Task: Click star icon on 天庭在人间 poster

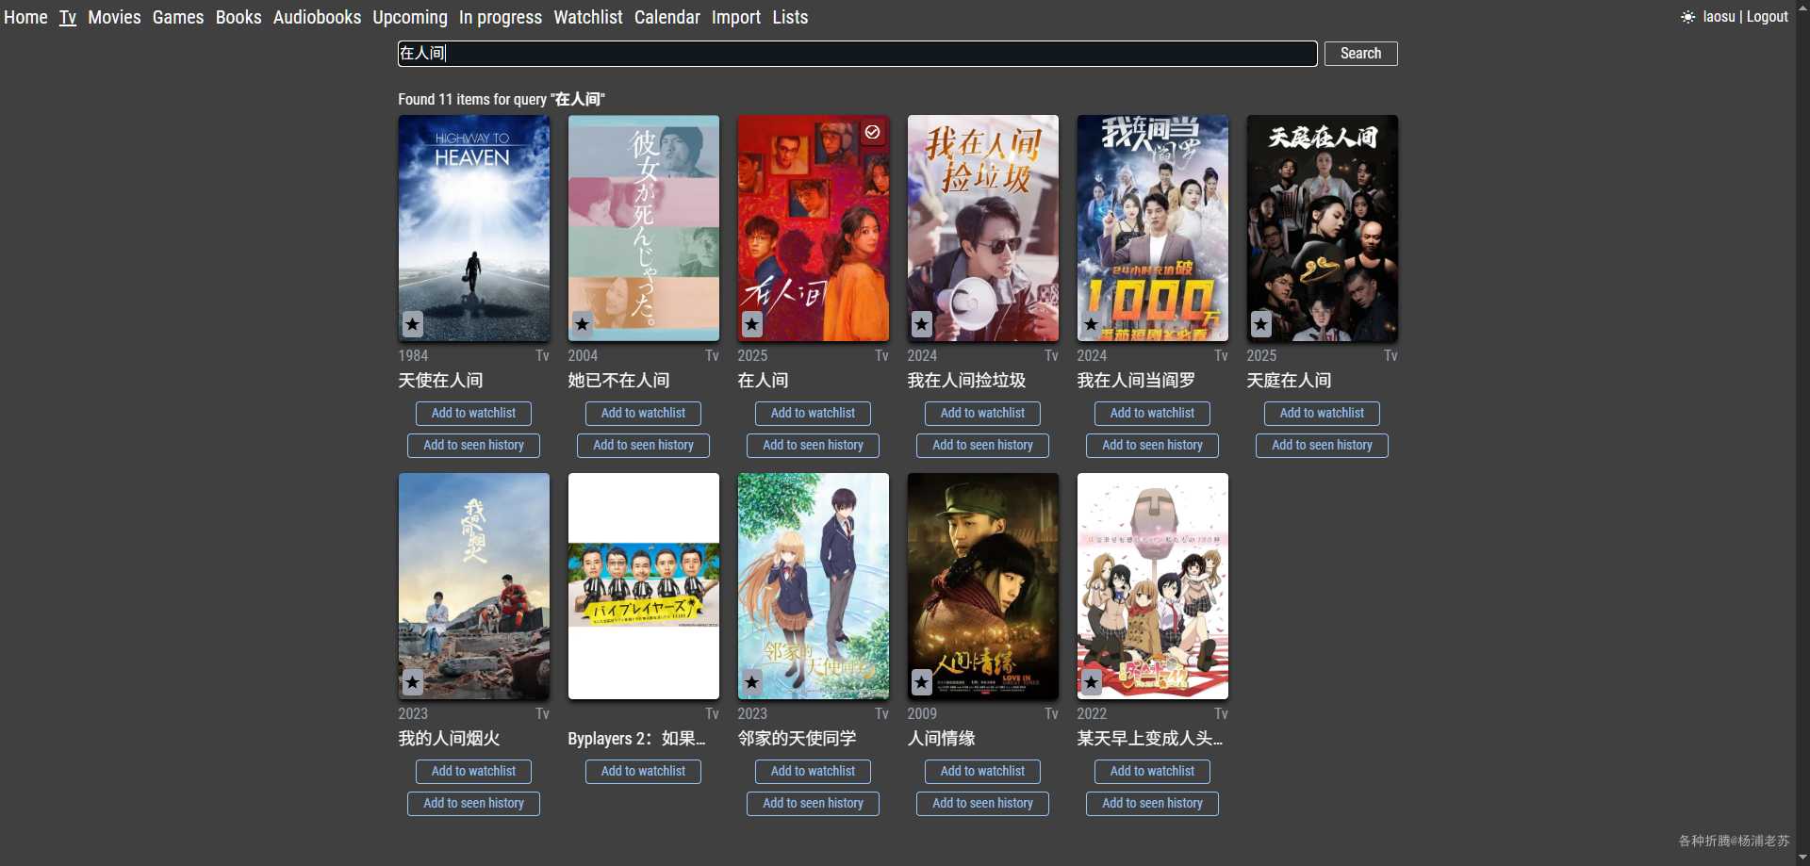Action: coord(1260,324)
